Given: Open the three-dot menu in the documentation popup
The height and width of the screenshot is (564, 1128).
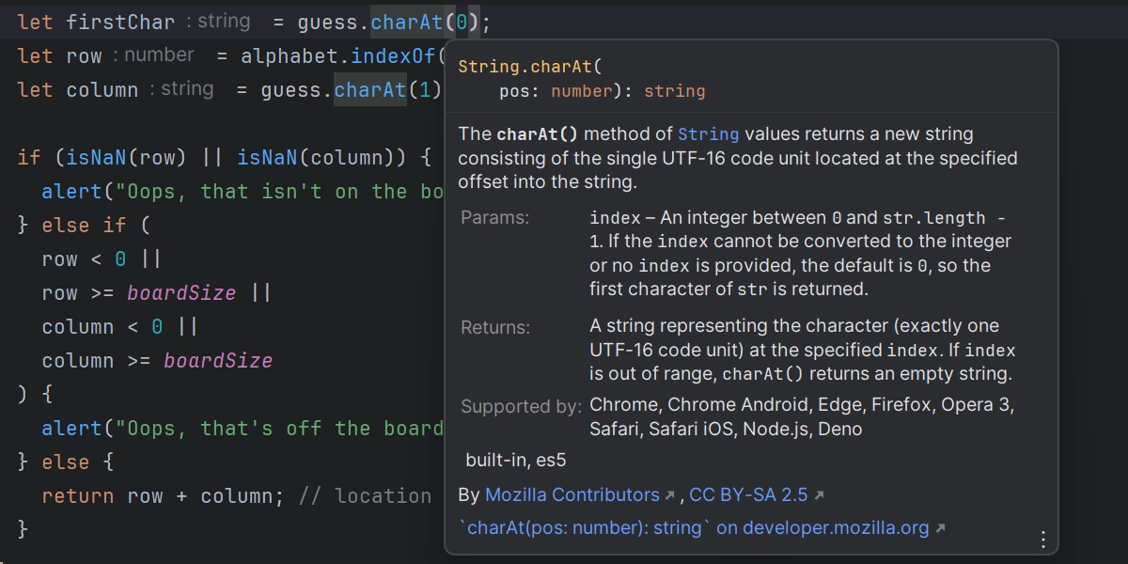Looking at the screenshot, I should [x=1042, y=539].
